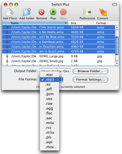Click the Add File(s) toolbar icon
Viewport: 122px width, 154px height.
[10, 12]
